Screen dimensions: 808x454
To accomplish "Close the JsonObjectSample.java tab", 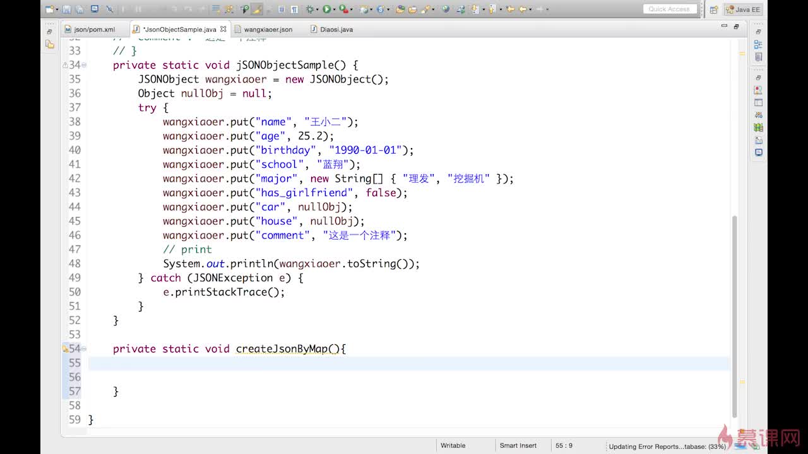I will pos(223,29).
